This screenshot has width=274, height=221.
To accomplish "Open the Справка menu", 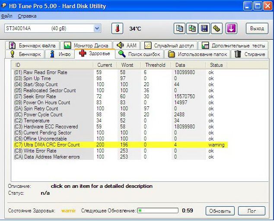I will 27,16.
